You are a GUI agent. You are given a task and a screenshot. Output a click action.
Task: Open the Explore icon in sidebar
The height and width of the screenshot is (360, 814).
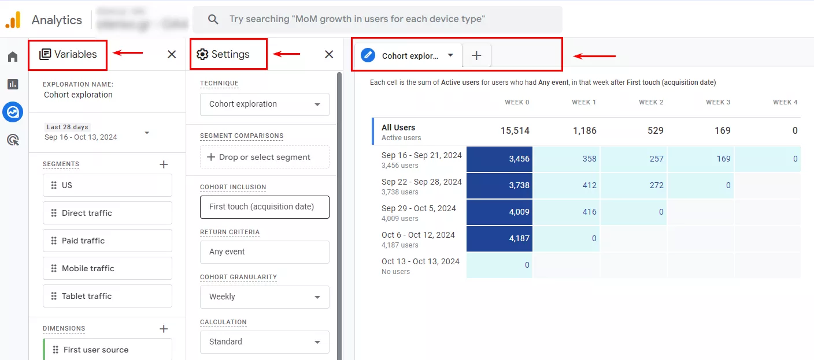click(x=13, y=112)
